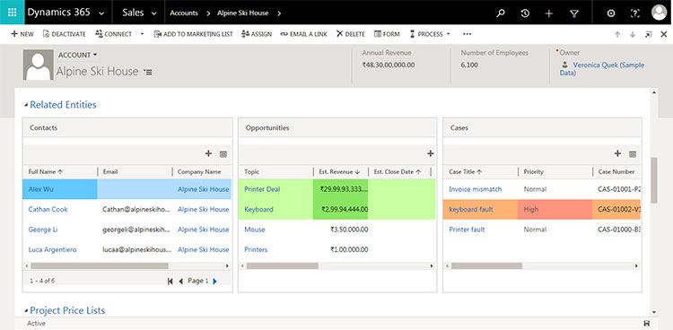Screen dimensions: 673x330
Task: Add a new contact plus icon
Action: pos(208,153)
